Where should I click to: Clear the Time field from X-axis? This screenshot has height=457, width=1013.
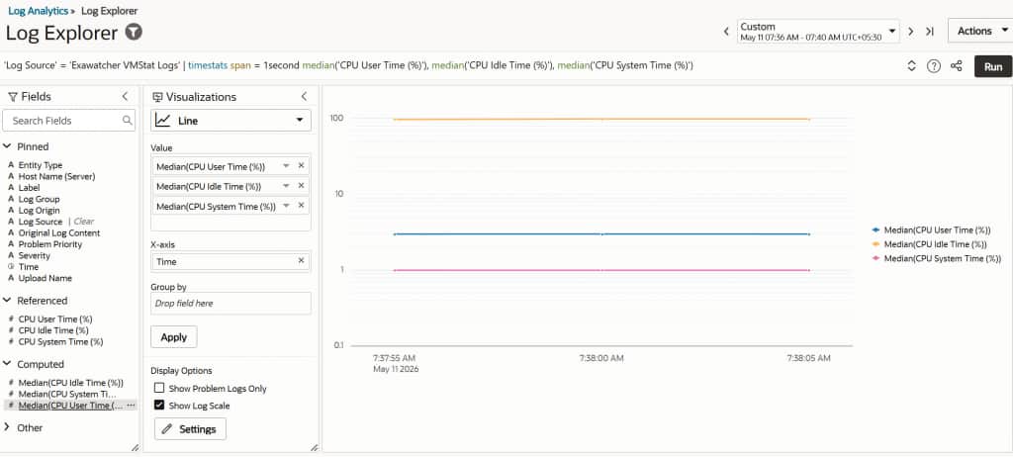[x=301, y=261]
